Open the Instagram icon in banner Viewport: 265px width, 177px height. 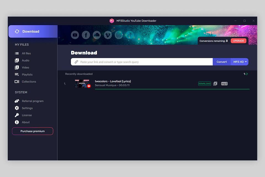point(119,35)
